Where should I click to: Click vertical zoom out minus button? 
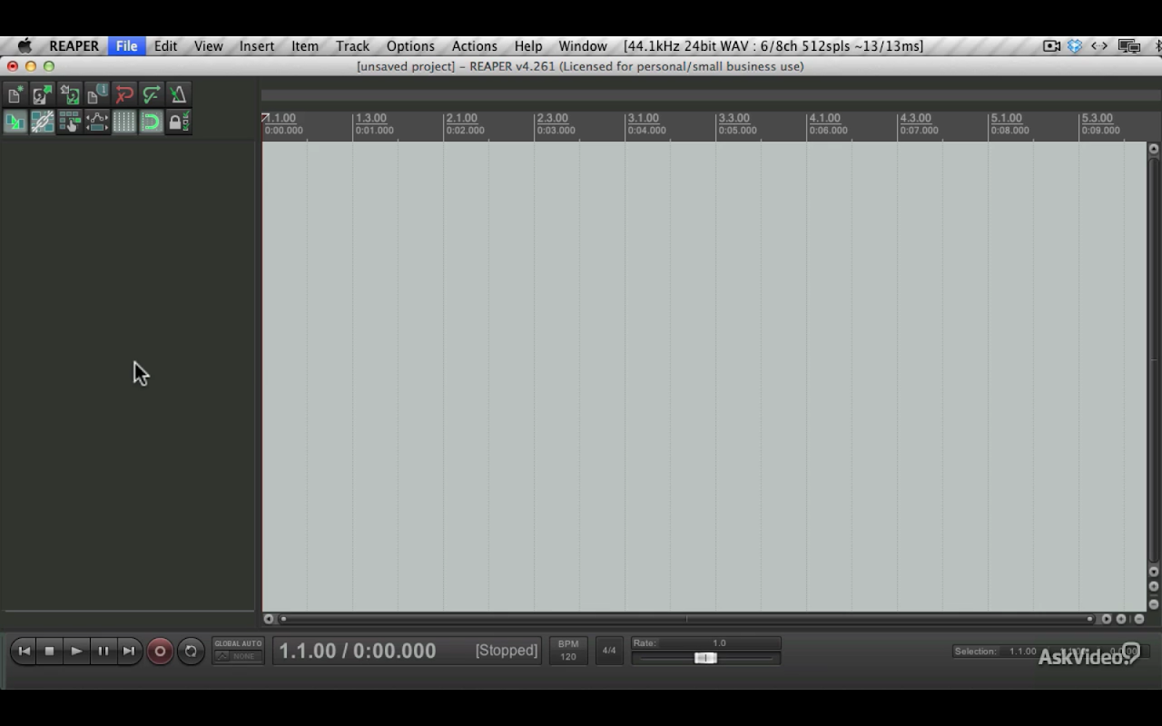1154,603
